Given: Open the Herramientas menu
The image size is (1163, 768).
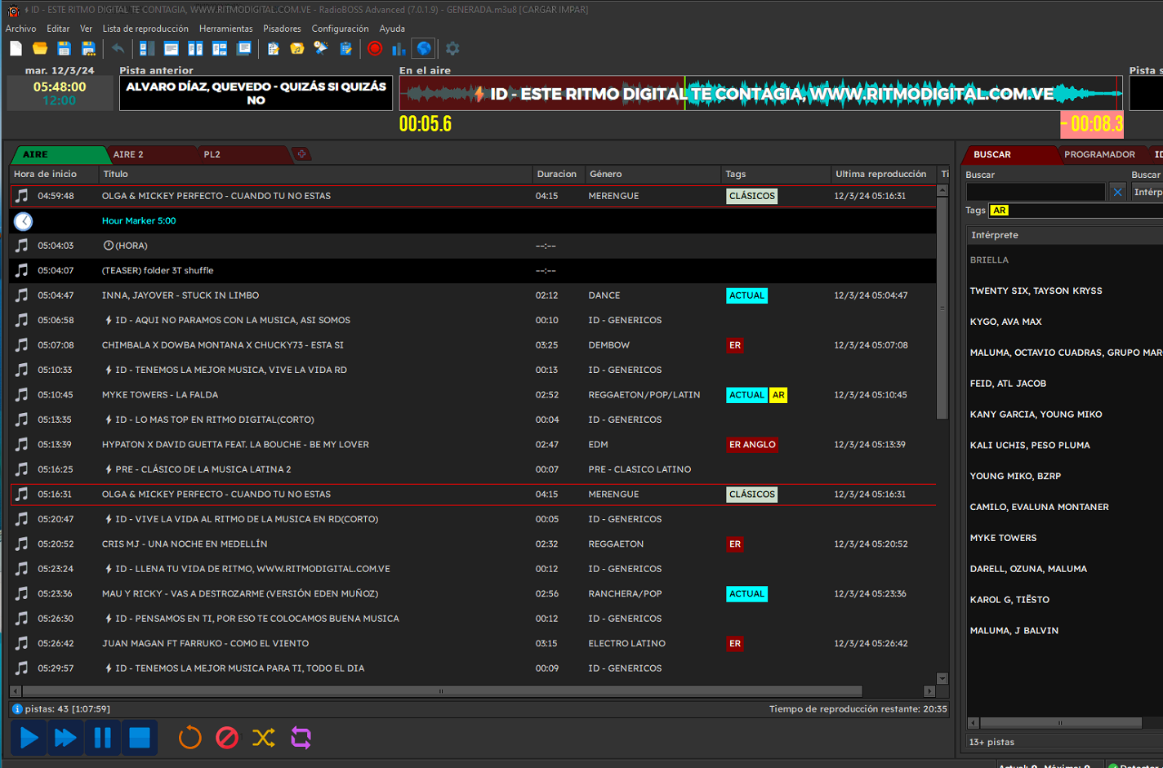Looking at the screenshot, I should click(225, 29).
